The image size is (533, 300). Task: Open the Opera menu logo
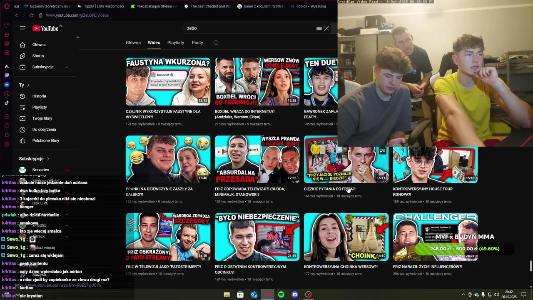click(x=7, y=7)
